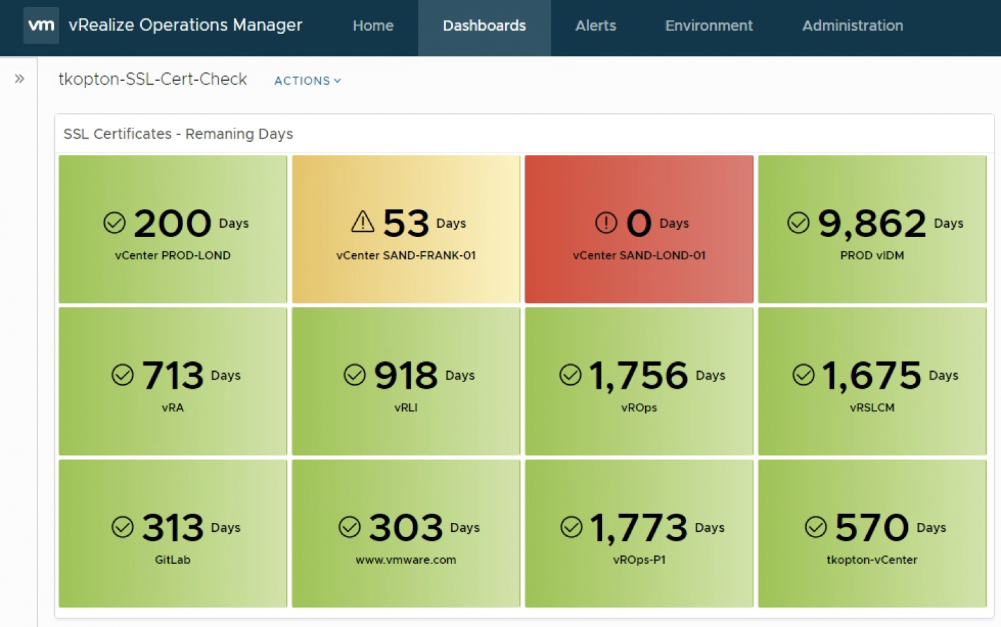Click the vROps-P1 label

pyautogui.click(x=639, y=559)
